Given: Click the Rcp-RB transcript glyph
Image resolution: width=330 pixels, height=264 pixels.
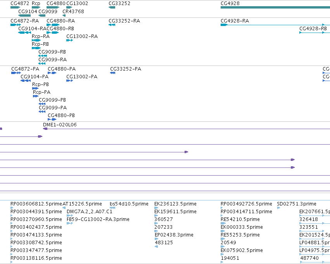Looking at the screenshot, I should click(36, 48).
